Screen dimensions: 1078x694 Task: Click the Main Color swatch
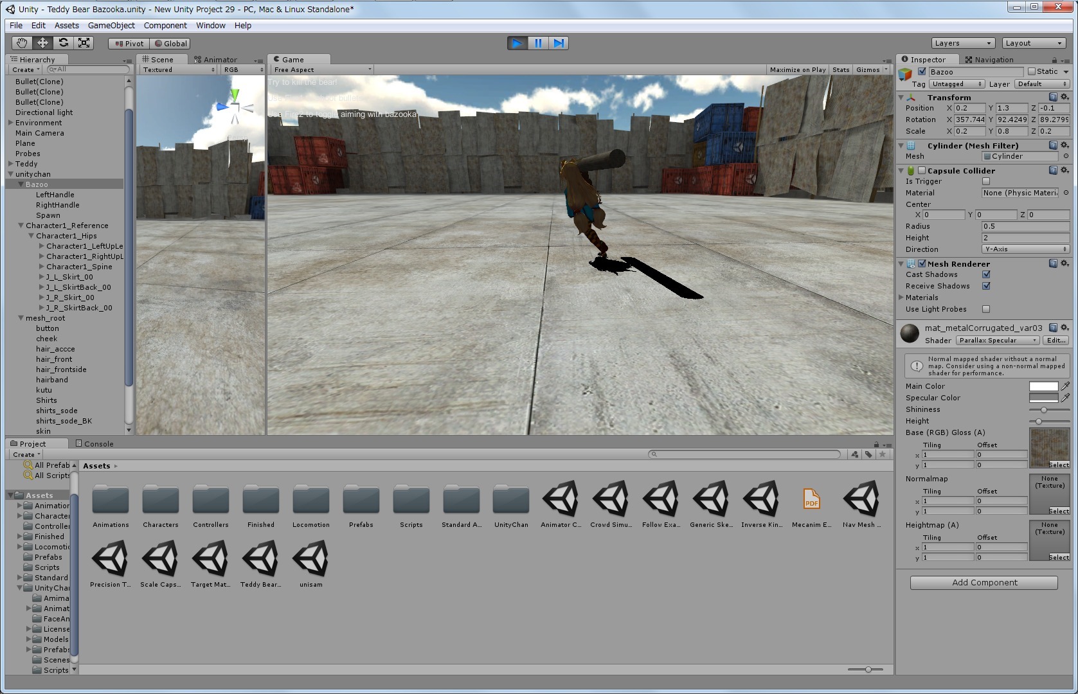[1043, 386]
